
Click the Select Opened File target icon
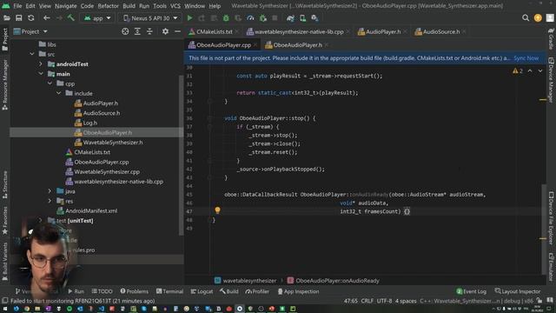coord(125,31)
